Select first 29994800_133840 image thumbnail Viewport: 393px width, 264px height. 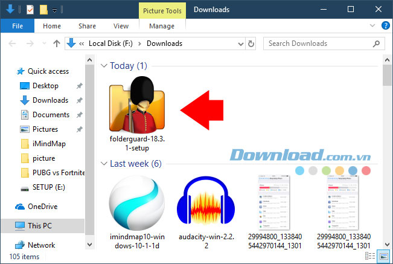[275, 202]
